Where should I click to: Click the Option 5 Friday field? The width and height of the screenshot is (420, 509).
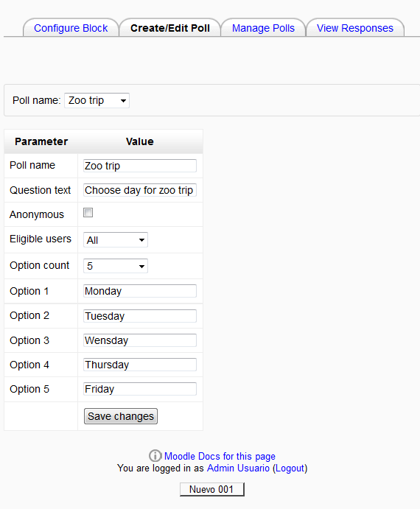coord(140,389)
